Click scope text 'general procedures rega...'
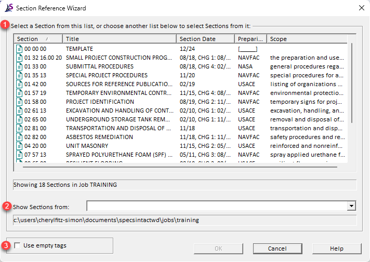This screenshot has height=262, width=370. [307, 66]
